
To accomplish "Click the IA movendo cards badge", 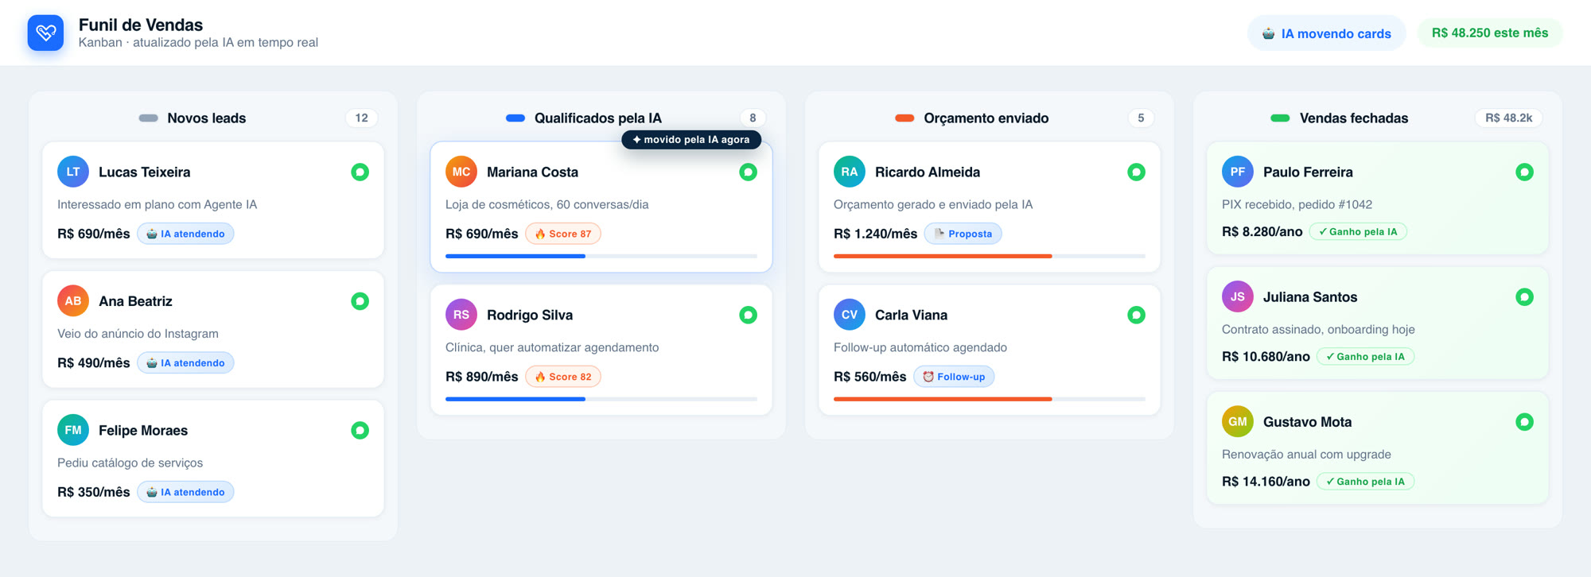I will tap(1327, 33).
